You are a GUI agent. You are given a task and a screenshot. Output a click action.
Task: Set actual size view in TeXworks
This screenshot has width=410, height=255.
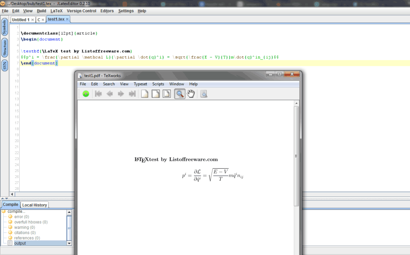tap(145, 94)
